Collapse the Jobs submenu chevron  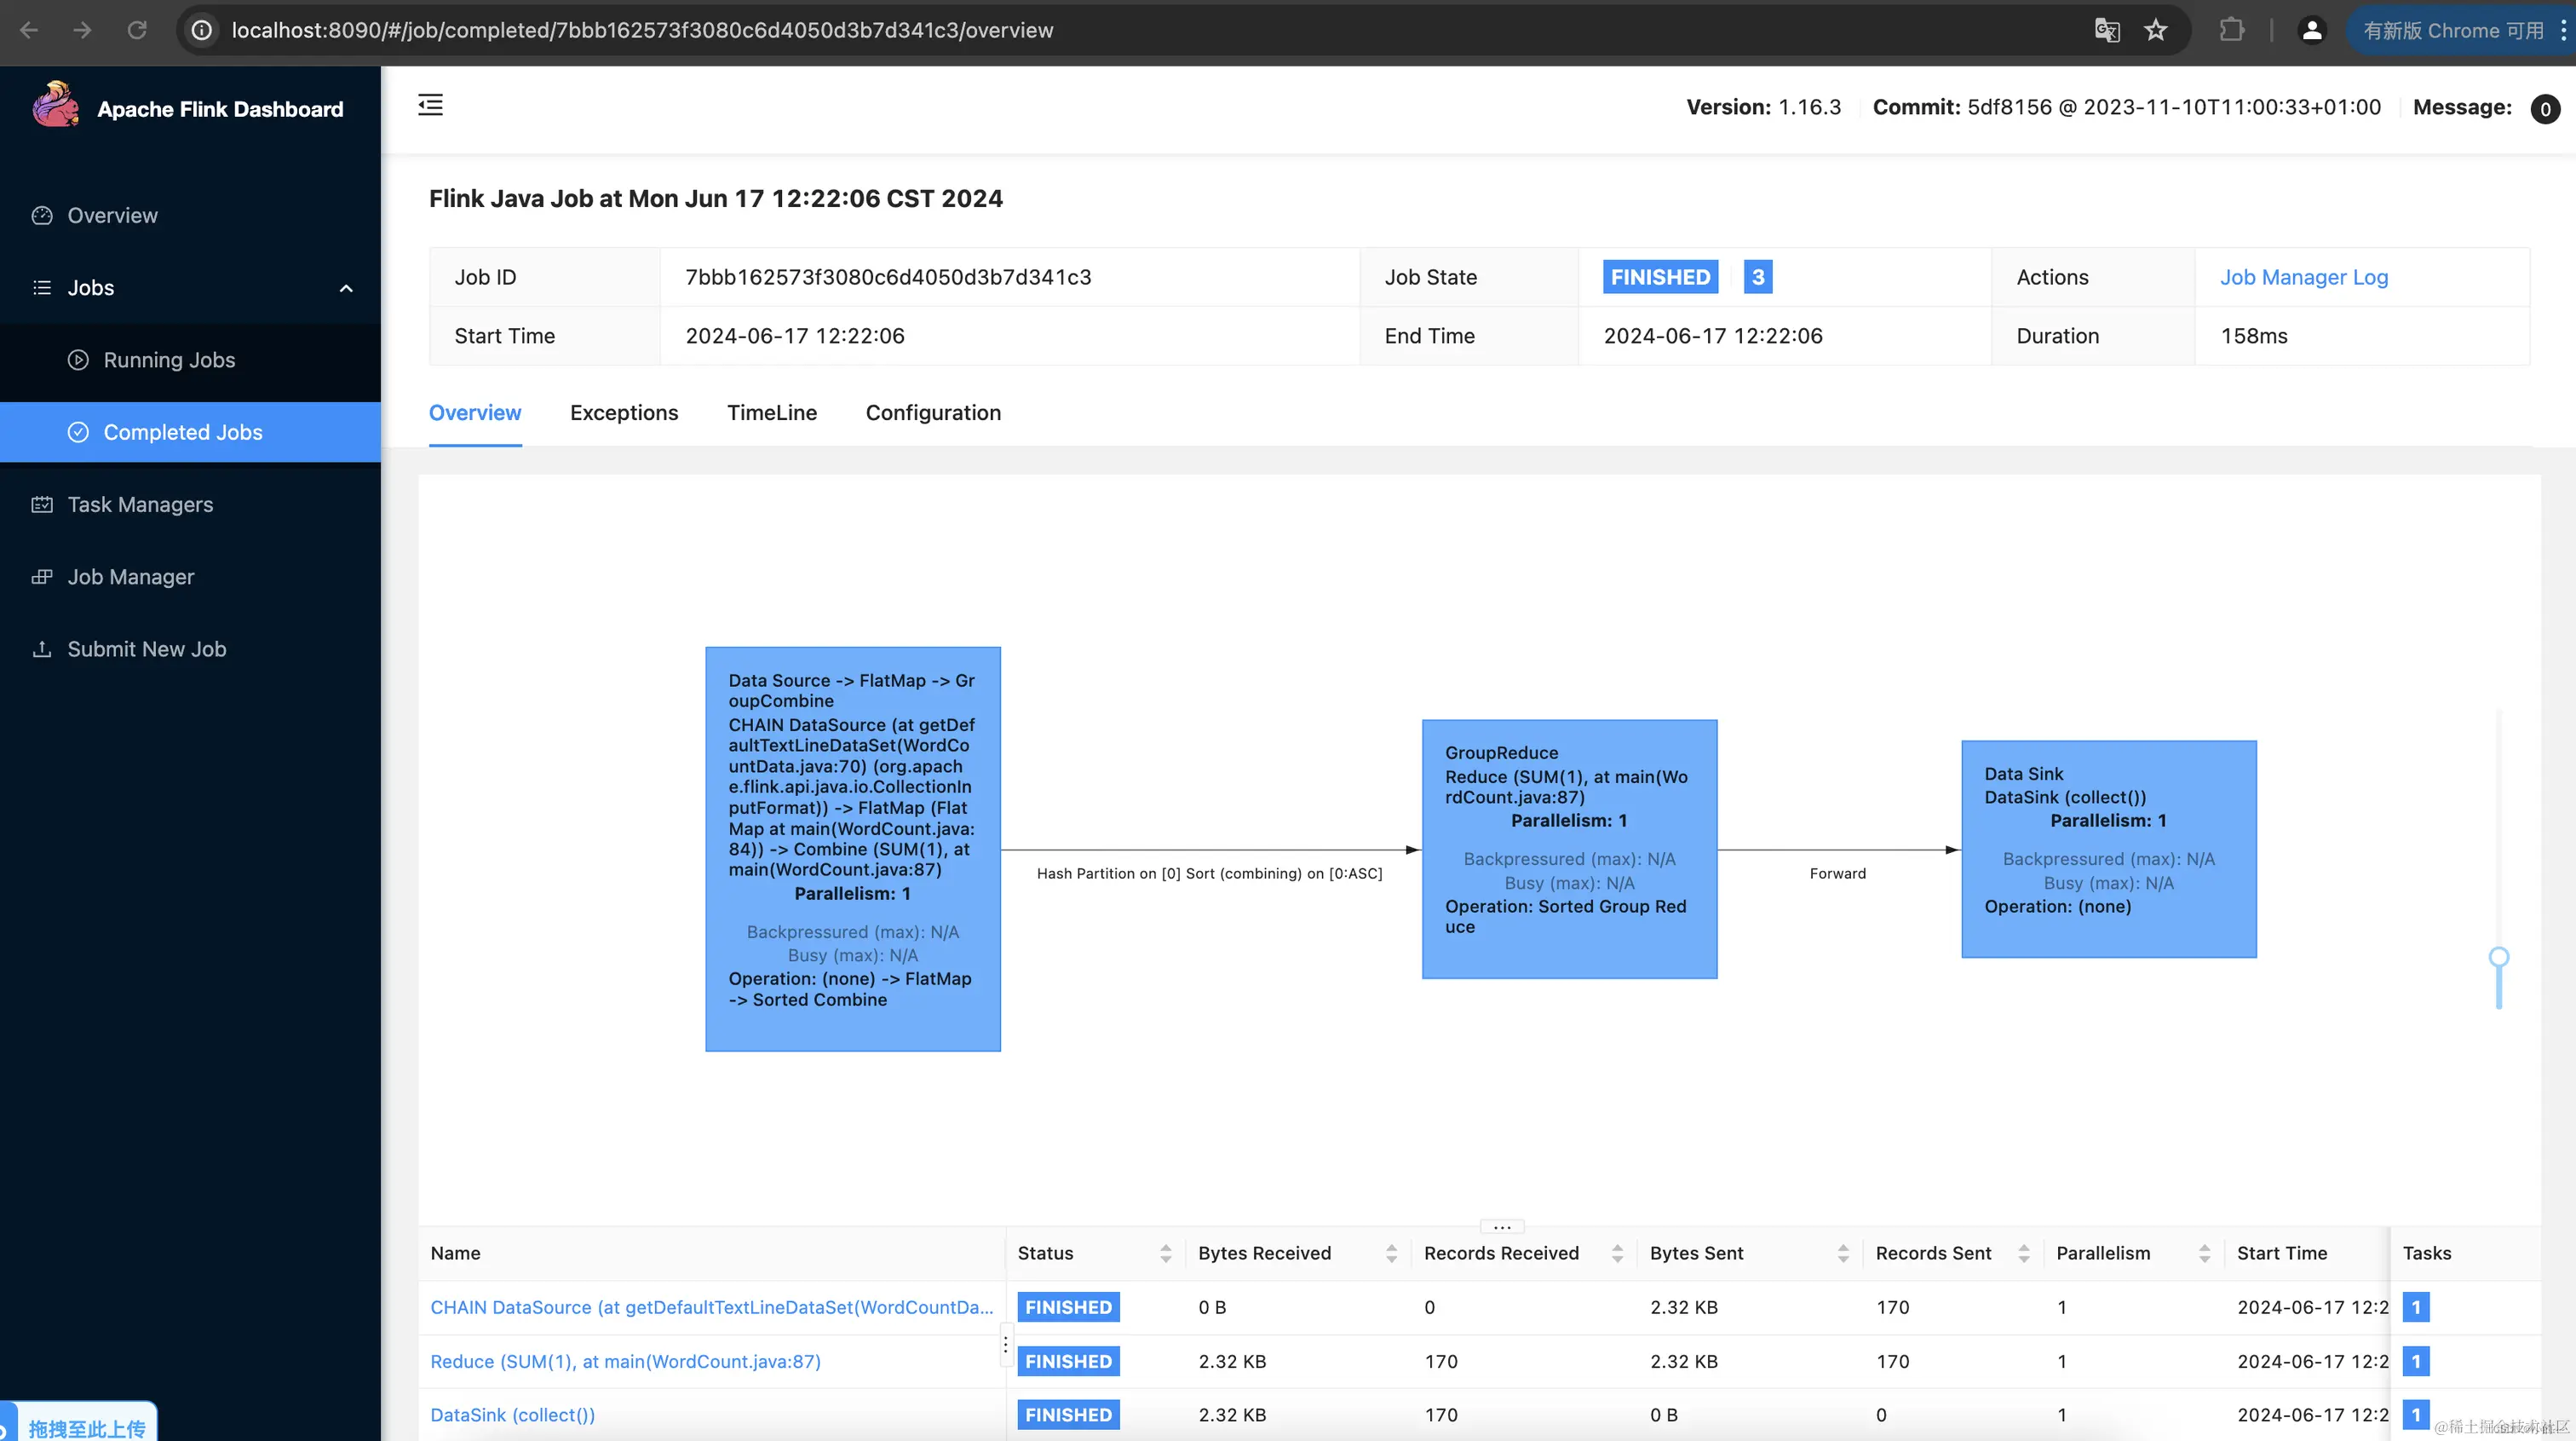click(x=346, y=288)
